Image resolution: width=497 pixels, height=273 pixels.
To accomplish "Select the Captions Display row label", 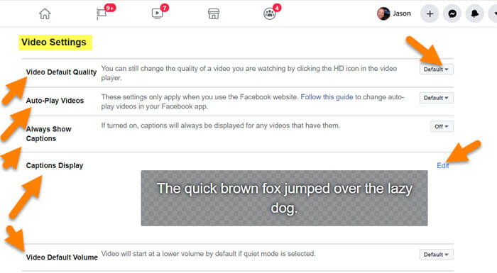I will 55,166.
